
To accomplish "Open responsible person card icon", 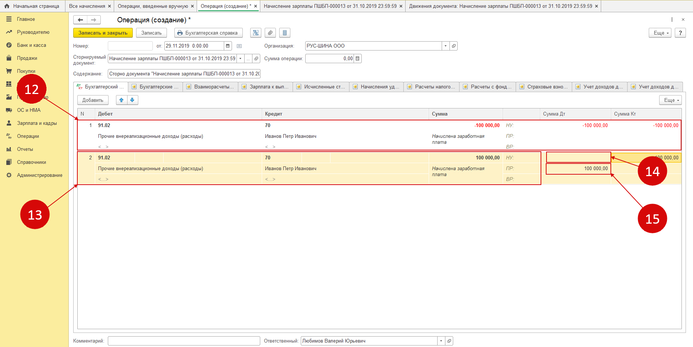I will 449,341.
